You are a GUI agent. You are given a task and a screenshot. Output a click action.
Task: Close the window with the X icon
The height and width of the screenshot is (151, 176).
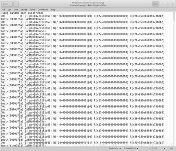click(x=173, y=4)
